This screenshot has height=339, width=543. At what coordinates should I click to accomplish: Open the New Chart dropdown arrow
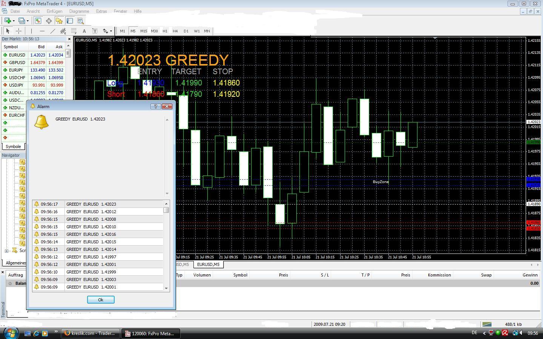tap(14, 21)
